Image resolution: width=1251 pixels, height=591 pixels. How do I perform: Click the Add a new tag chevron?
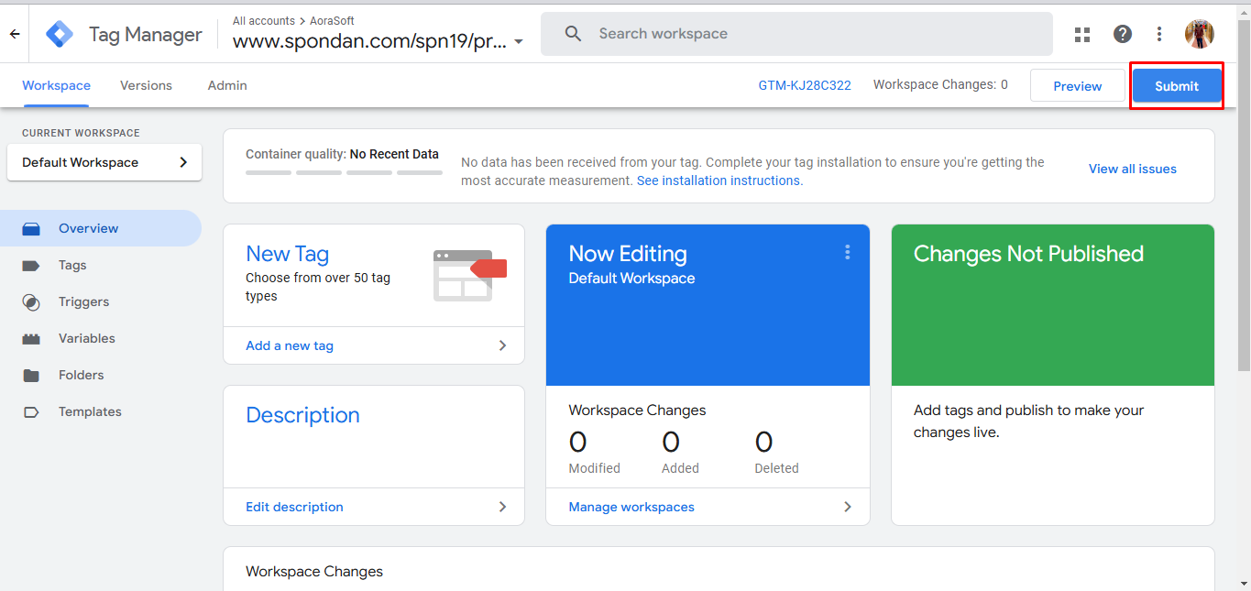point(502,345)
